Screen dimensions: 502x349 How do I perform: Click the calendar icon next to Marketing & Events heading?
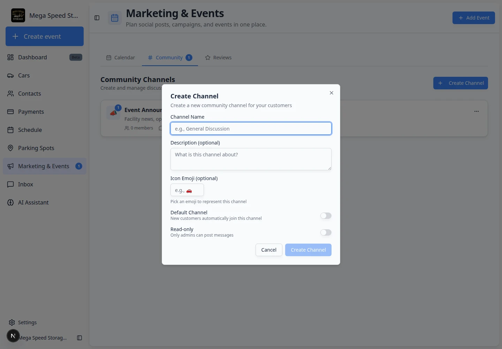[x=115, y=18]
